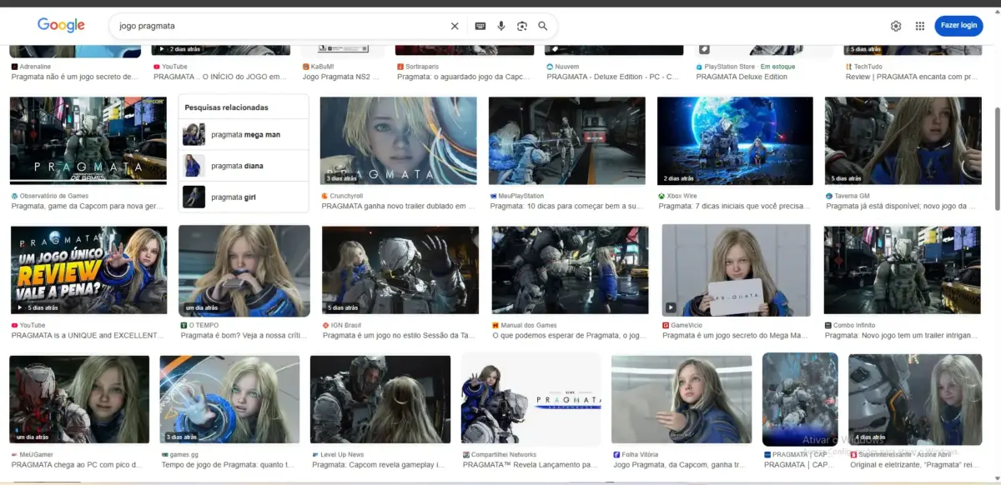This screenshot has width=1001, height=485.
Task: Open the Level Up News image thumbnail
Action: tap(380, 400)
